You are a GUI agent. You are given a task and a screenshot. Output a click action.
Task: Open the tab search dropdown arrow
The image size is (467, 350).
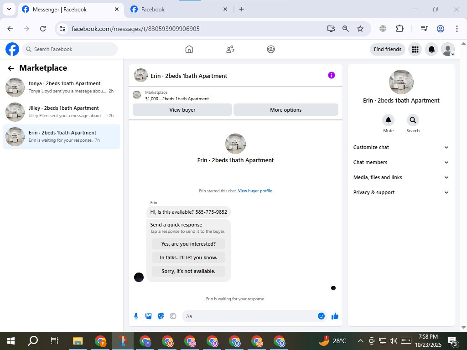9,9
